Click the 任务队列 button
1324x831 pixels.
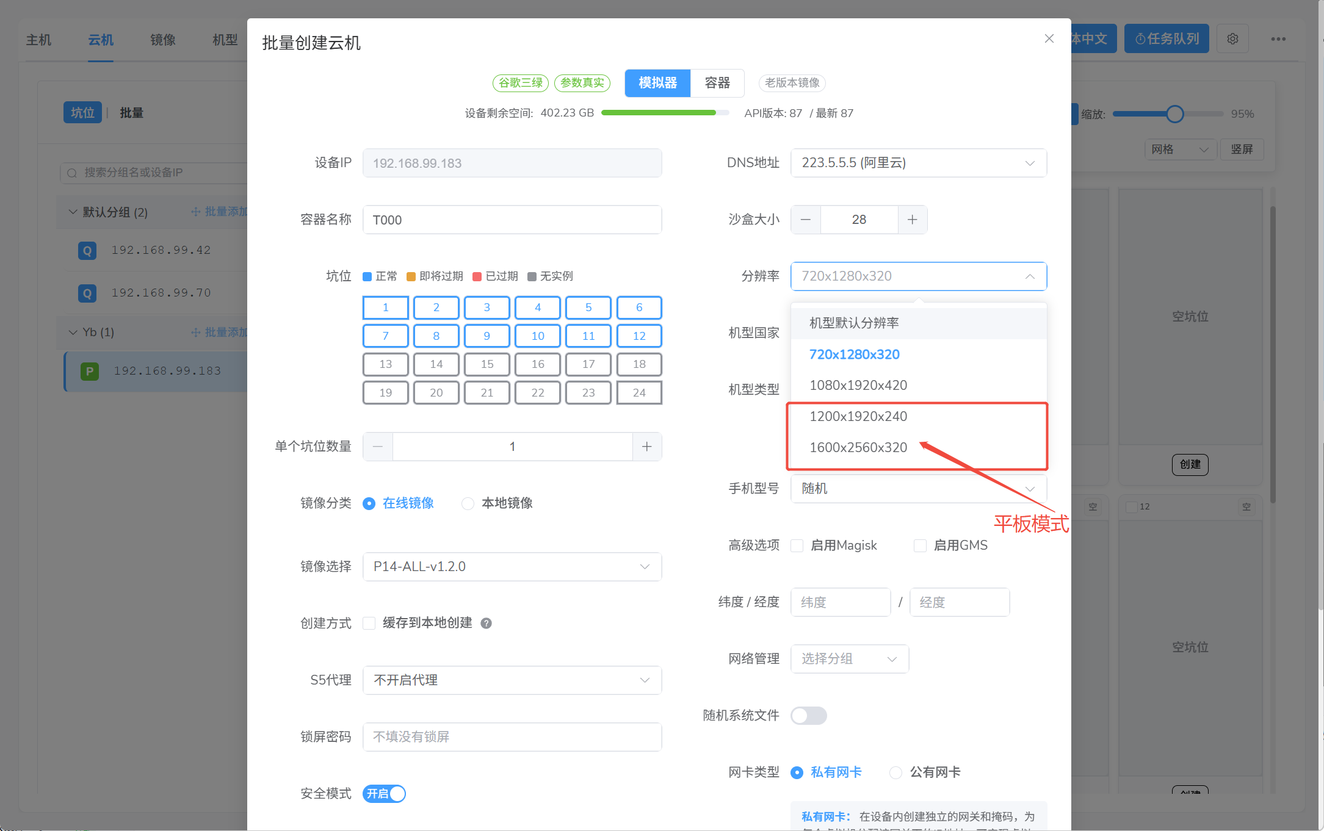(1166, 39)
